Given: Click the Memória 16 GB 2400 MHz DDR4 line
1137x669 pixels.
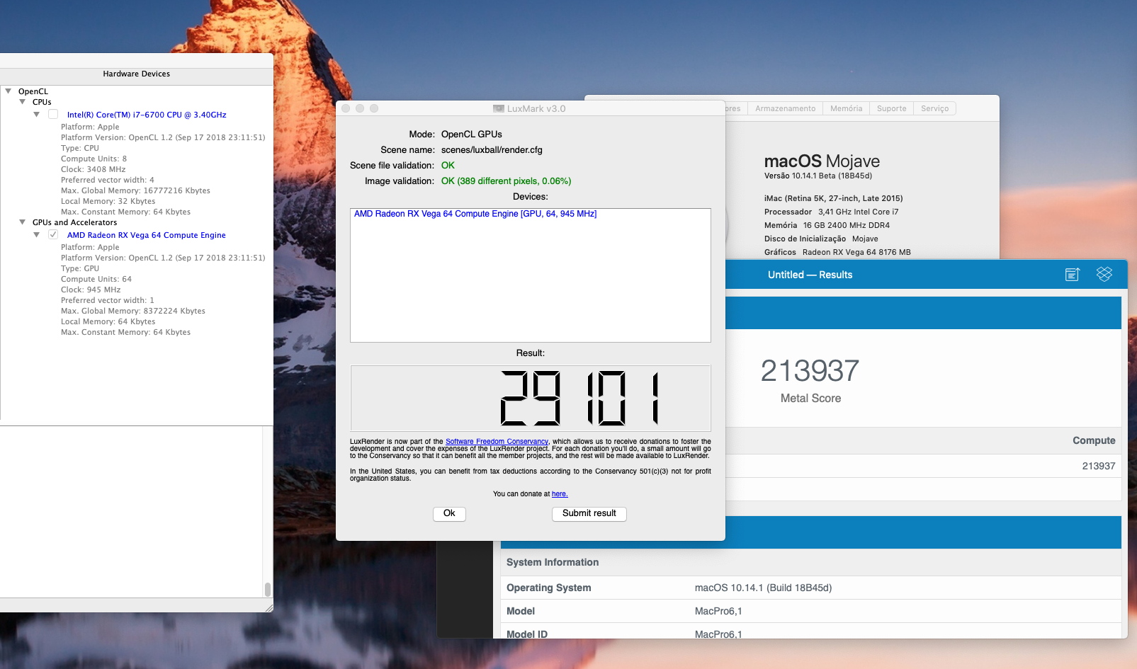Looking at the screenshot, I should point(827,225).
